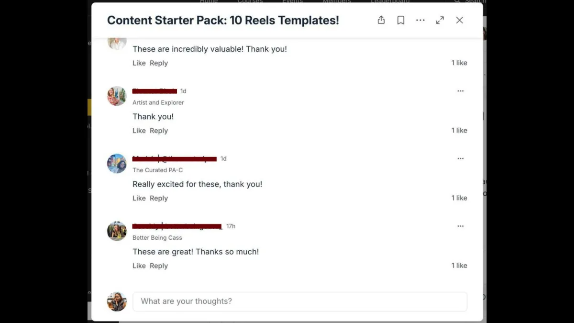Click the share icon in post header
Image resolution: width=574 pixels, height=323 pixels.
(x=381, y=20)
